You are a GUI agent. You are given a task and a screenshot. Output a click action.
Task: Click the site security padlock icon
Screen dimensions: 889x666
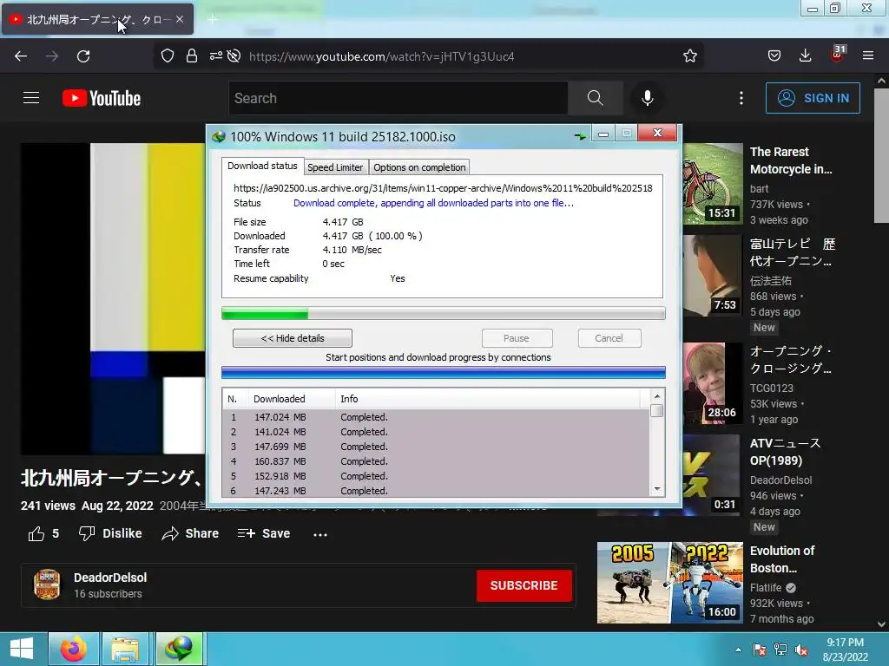[192, 56]
